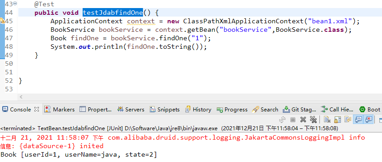Show the History tab
Screen dimensions: 382x162
coord(198,109)
